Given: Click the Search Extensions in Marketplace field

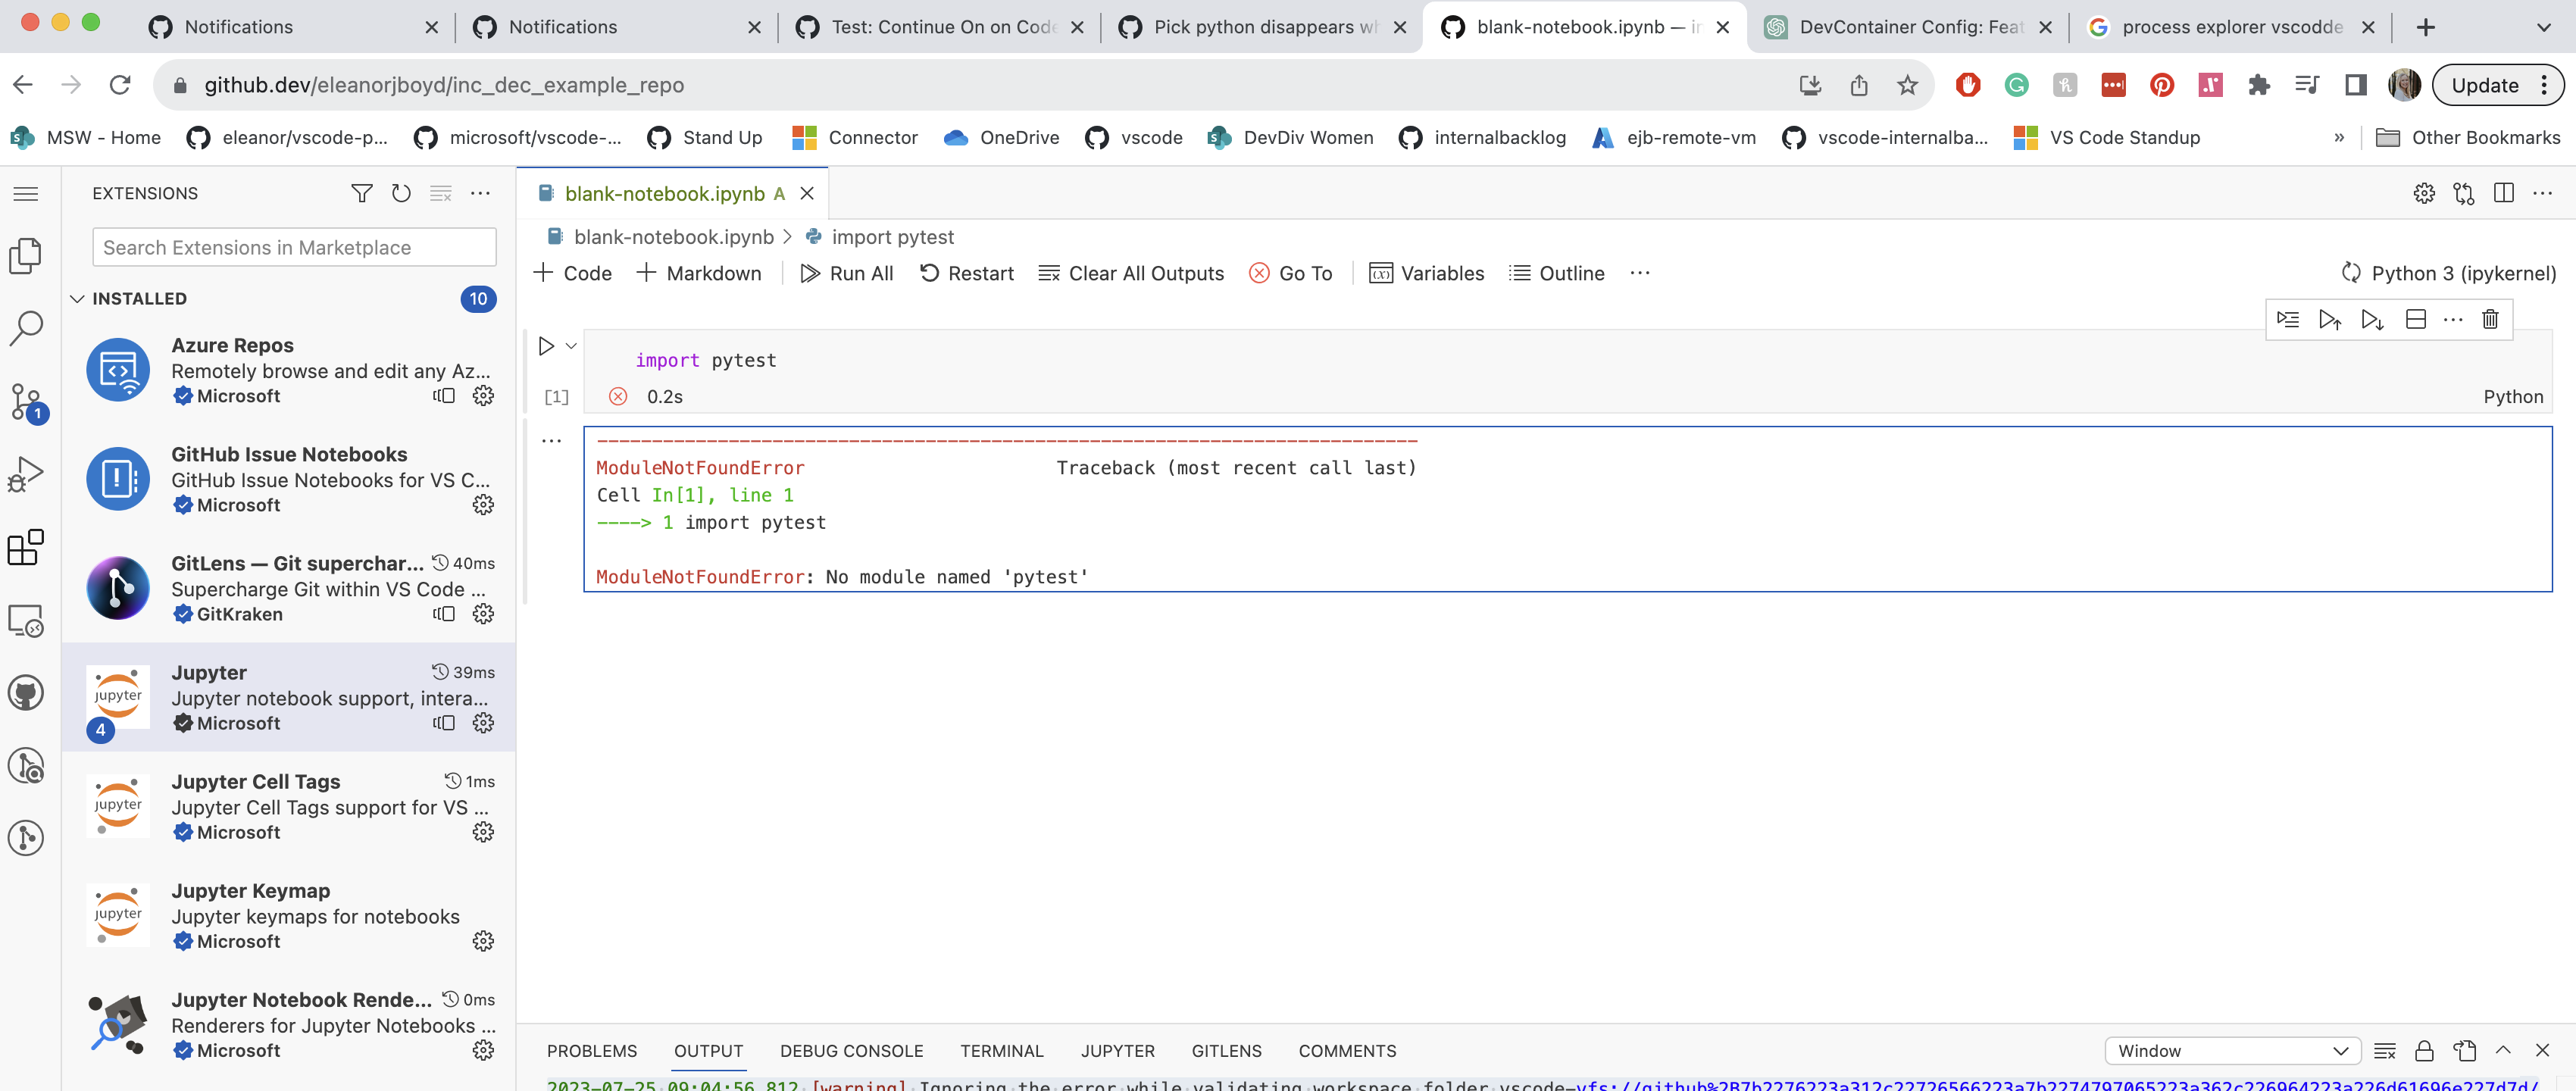Looking at the screenshot, I should coord(293,247).
